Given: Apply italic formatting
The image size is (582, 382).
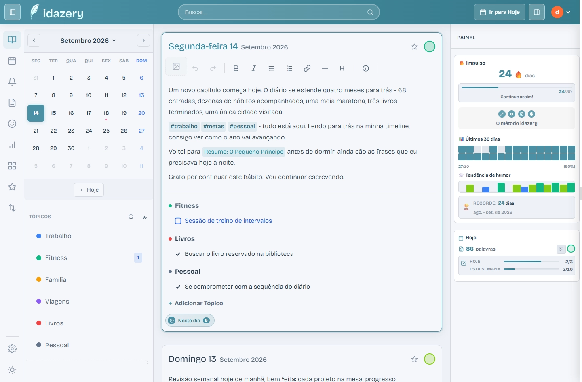Looking at the screenshot, I should [x=254, y=68].
